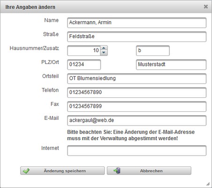Click the Ortsteil label

tap(50, 76)
